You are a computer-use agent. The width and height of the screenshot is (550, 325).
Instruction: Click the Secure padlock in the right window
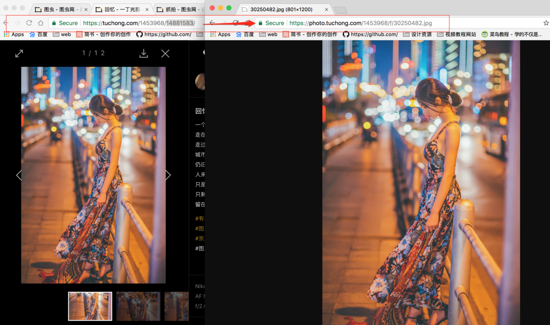[x=261, y=23]
